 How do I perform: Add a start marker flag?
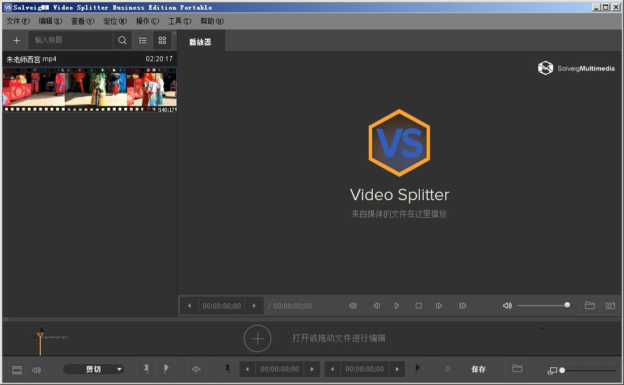(146, 369)
